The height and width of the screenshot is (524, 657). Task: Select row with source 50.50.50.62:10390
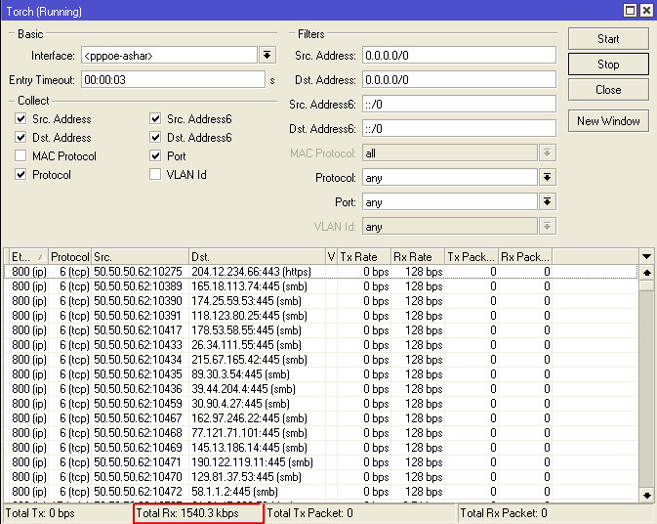(x=320, y=301)
